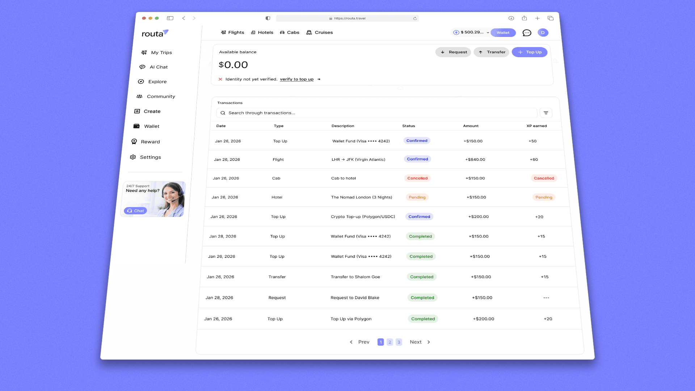Viewport: 695px width, 391px height.
Task: Select Wallet in sidebar
Action: 146,126
